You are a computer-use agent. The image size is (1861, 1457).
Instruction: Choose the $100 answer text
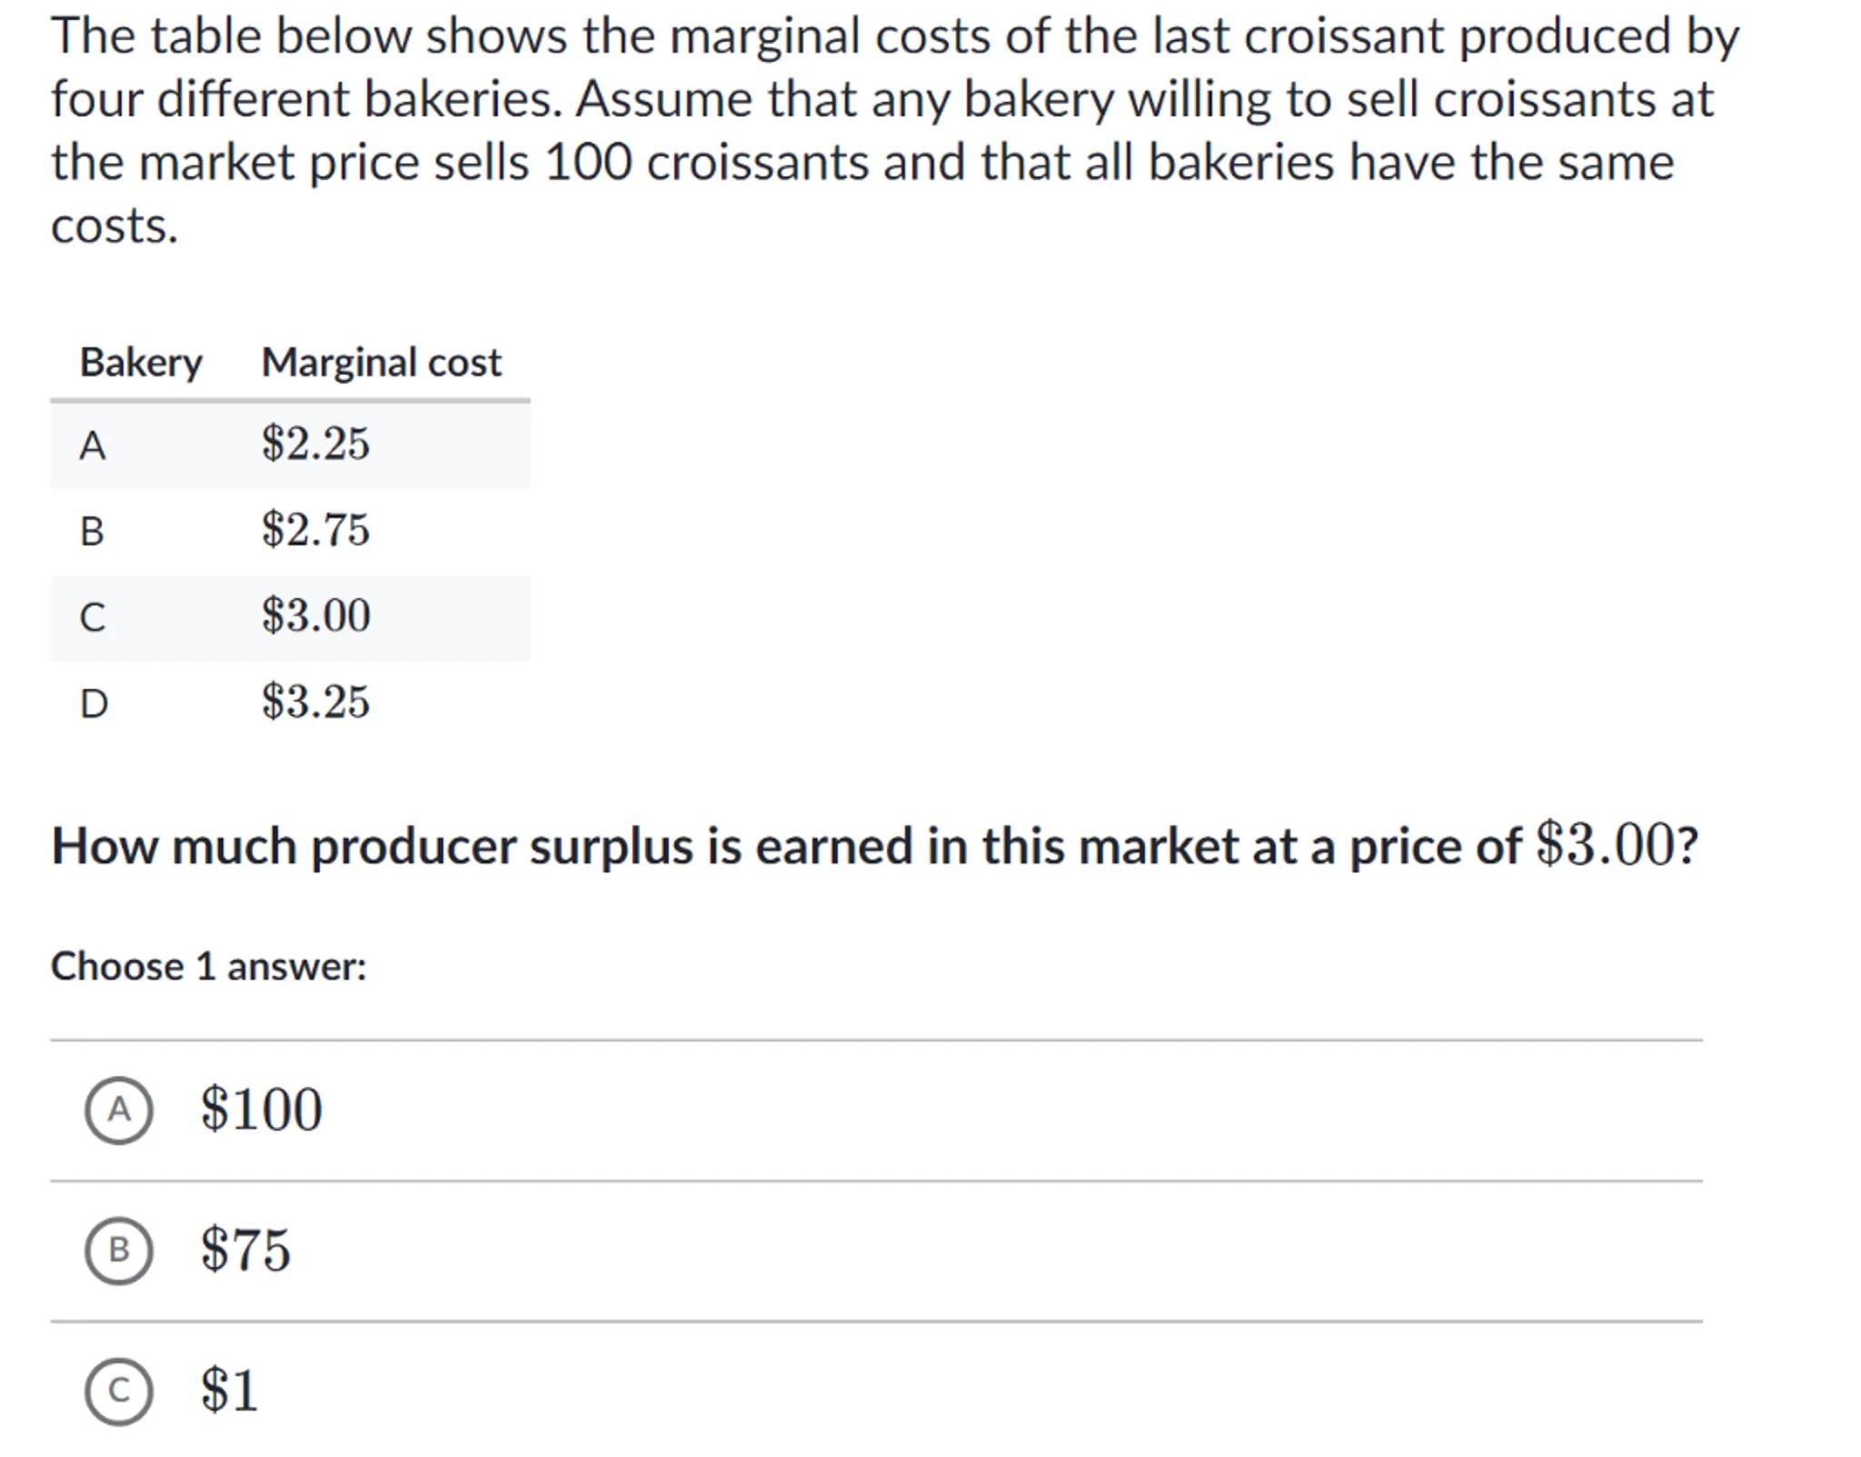coord(262,1110)
